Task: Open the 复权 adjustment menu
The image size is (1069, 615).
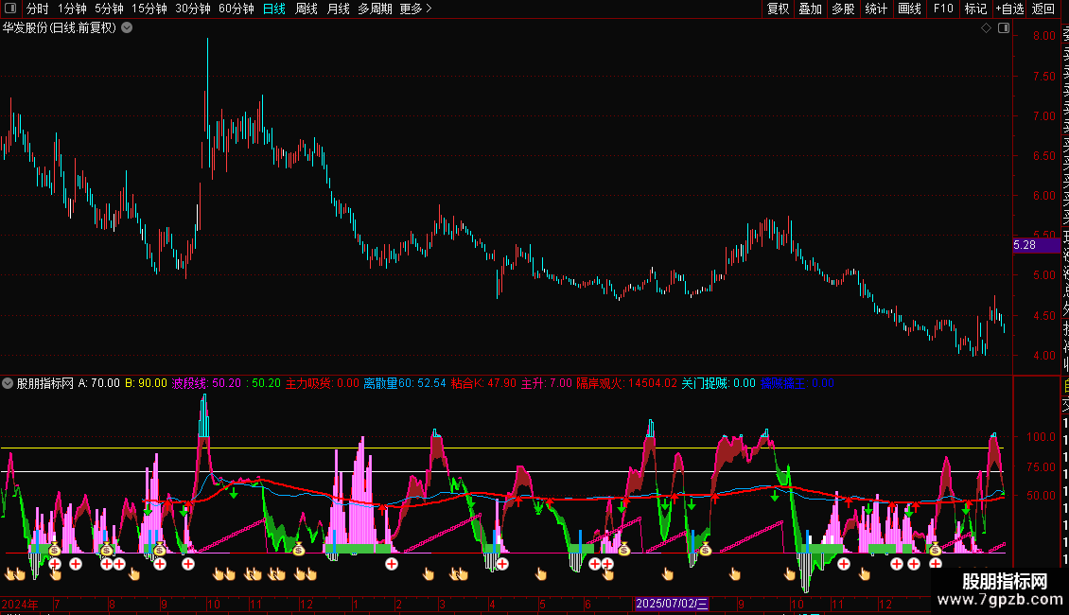Action: point(778,9)
